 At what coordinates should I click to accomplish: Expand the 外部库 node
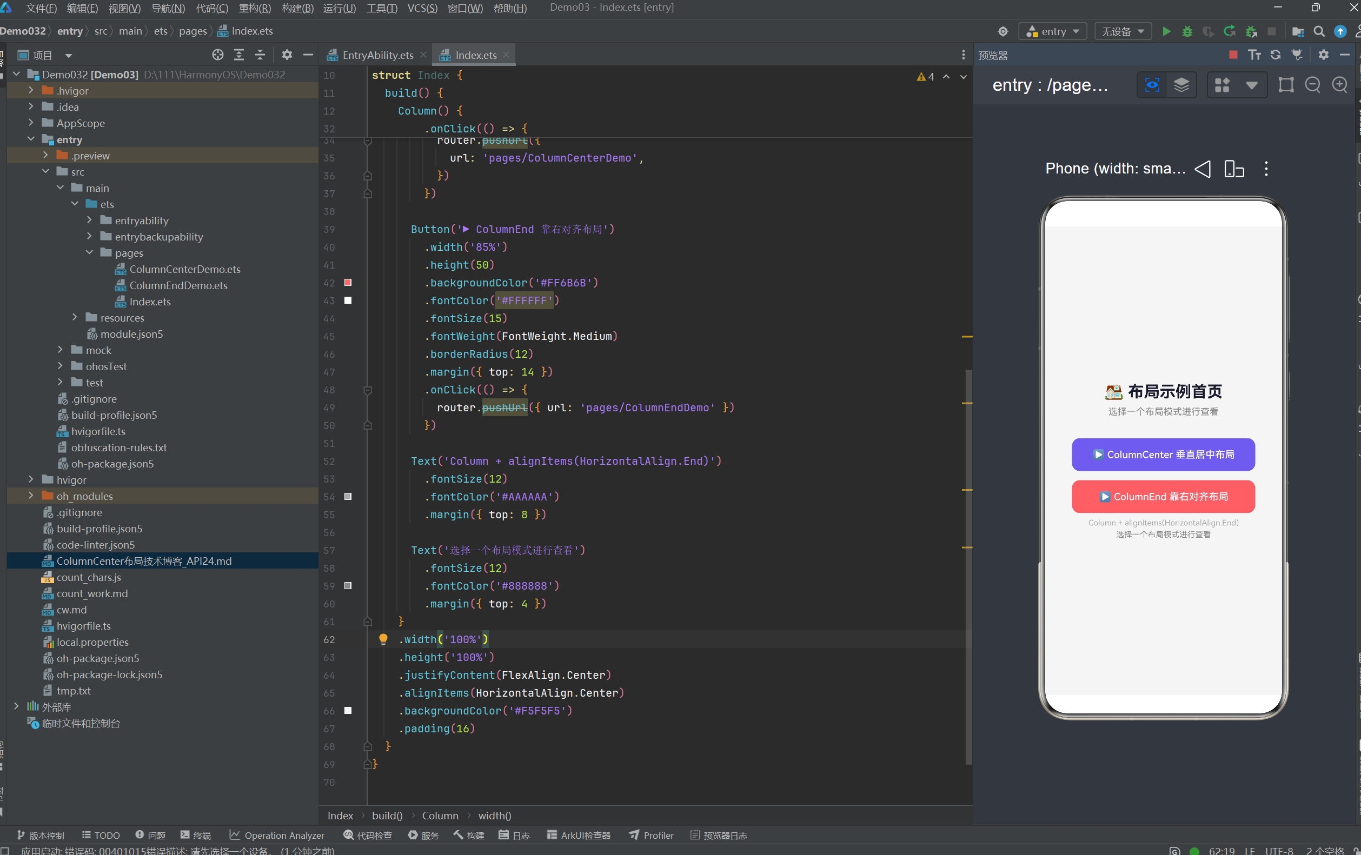click(16, 706)
